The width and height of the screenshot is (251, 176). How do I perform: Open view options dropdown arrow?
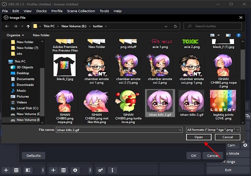(x=218, y=35)
